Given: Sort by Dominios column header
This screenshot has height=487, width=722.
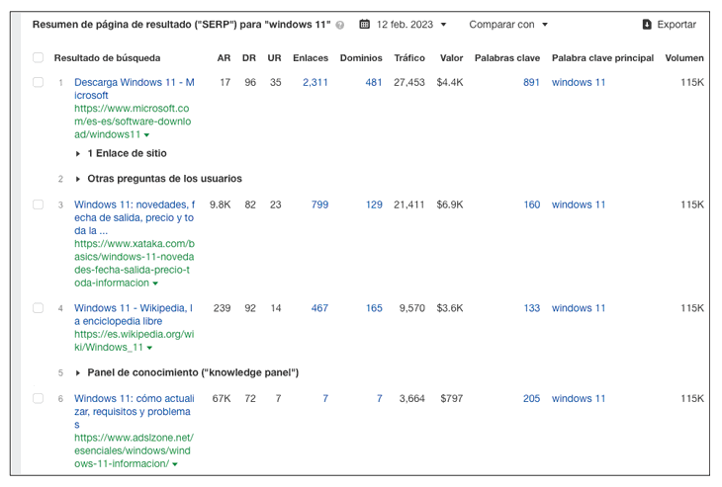Looking at the screenshot, I should click(360, 58).
